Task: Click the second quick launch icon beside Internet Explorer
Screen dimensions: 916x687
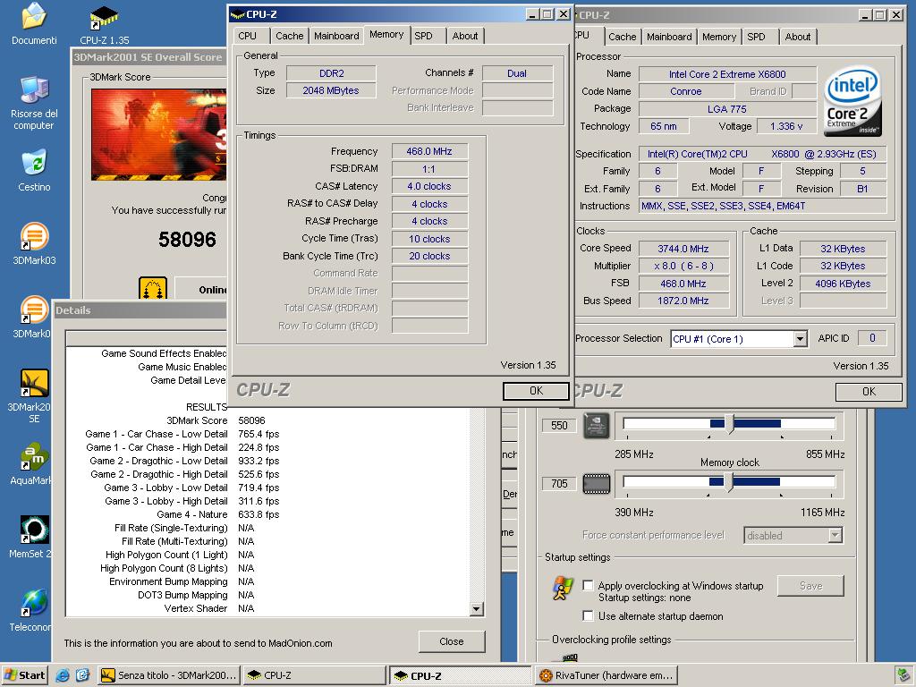Action: tap(83, 675)
